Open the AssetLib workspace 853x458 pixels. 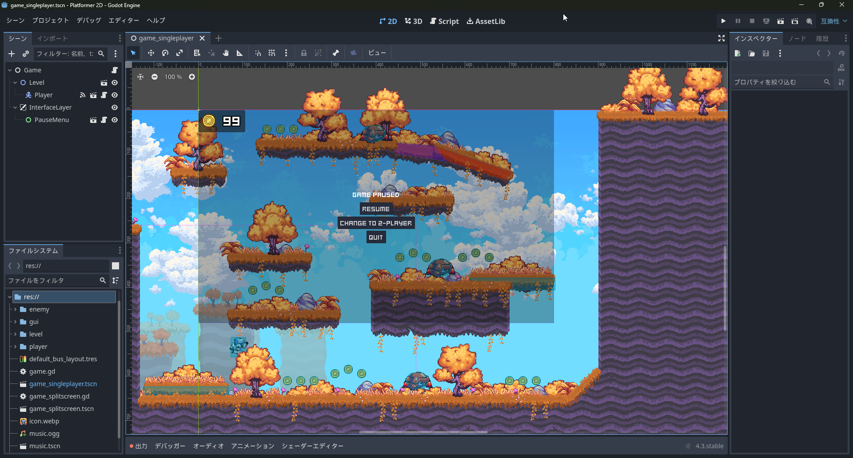pyautogui.click(x=486, y=21)
